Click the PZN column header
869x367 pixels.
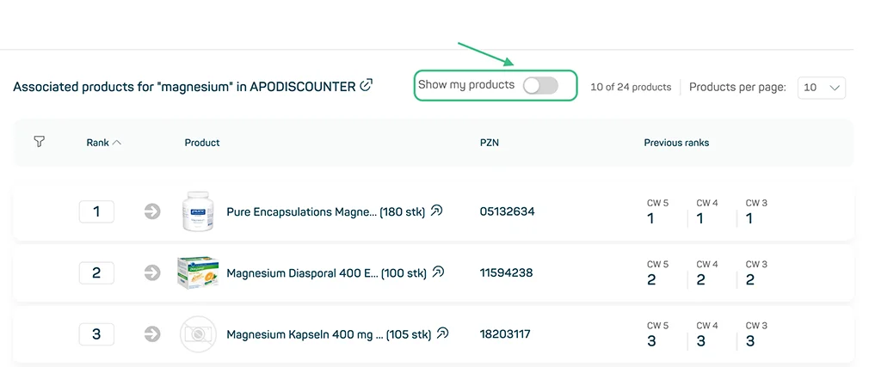(x=490, y=143)
